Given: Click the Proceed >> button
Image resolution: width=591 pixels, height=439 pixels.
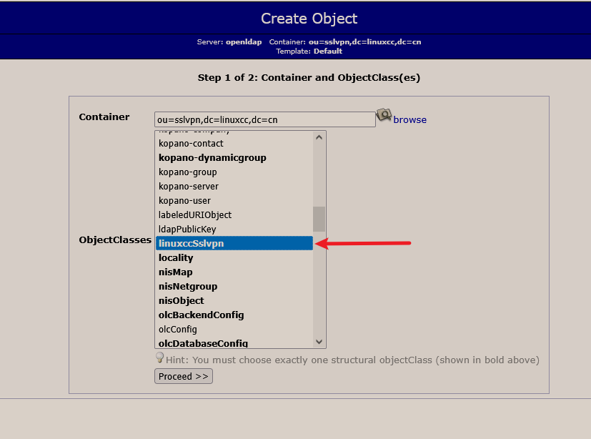Looking at the screenshot, I should point(184,376).
